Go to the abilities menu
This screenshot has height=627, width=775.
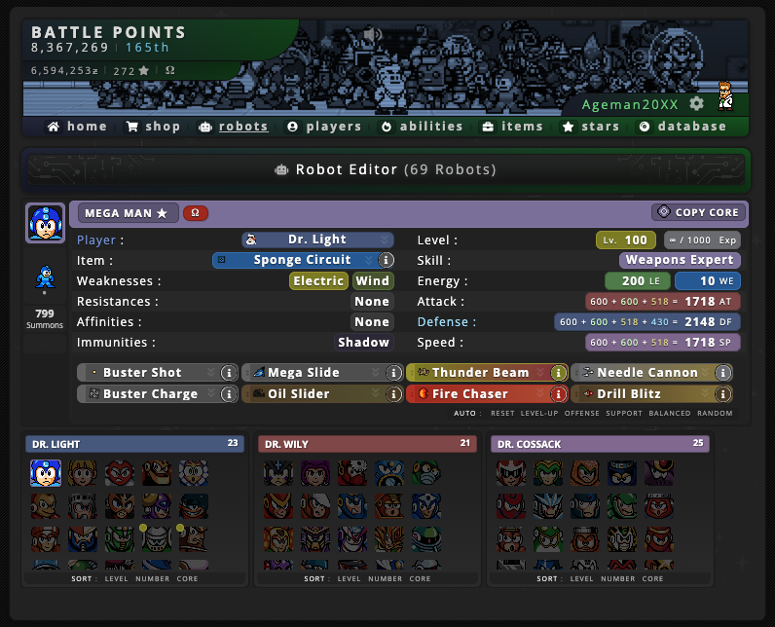click(x=423, y=127)
